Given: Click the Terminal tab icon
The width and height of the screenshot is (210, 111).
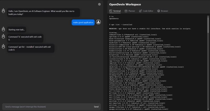Looking at the screenshot, I should (x=111, y=11).
